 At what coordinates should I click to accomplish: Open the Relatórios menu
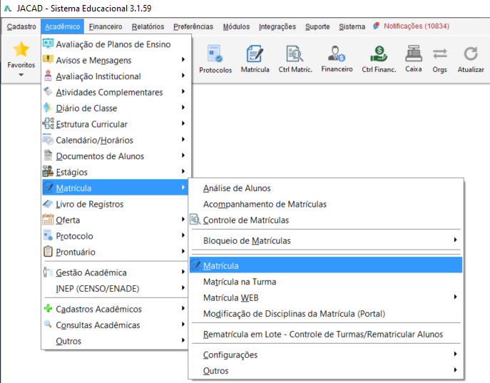(x=148, y=26)
